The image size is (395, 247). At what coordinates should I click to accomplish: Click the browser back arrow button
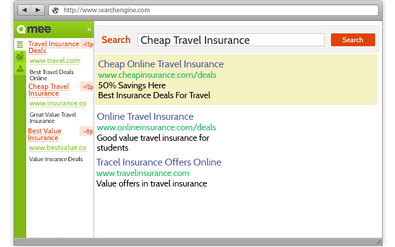23,10
